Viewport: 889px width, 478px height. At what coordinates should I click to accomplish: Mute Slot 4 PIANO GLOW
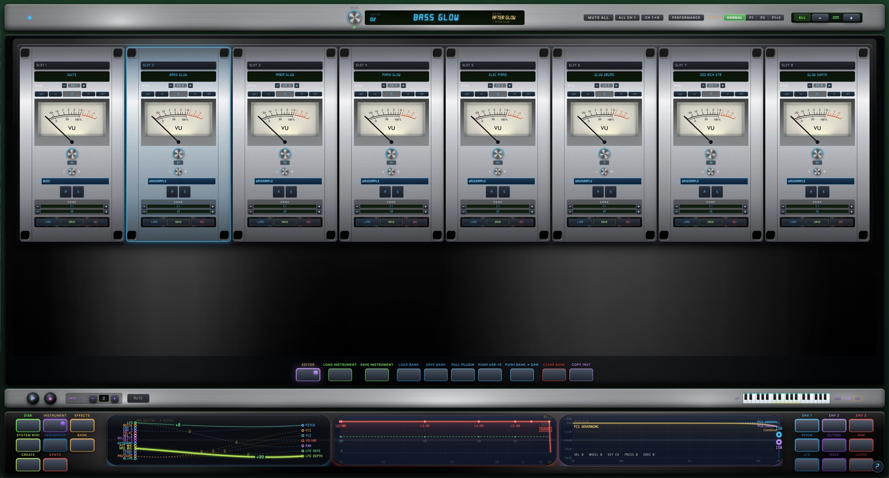pos(385,192)
